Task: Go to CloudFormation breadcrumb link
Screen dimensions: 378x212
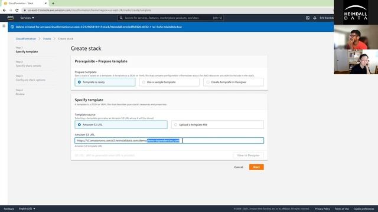Action: [x=26, y=39]
